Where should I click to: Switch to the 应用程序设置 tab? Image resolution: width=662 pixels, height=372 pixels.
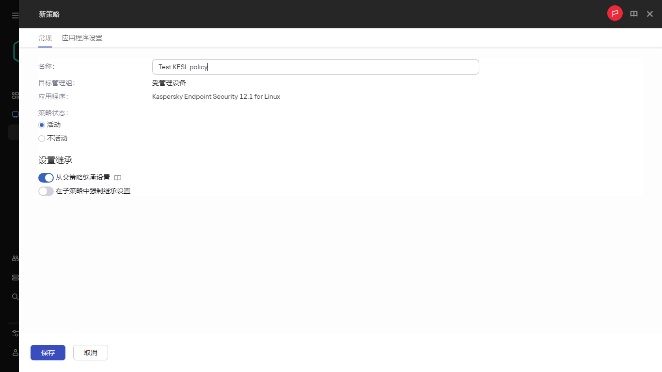tap(82, 37)
